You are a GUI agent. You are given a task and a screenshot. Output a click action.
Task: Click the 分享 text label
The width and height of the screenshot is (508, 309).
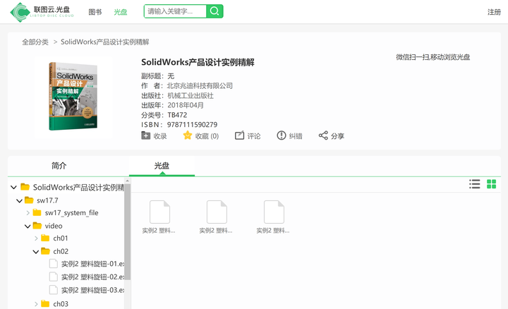pos(337,136)
